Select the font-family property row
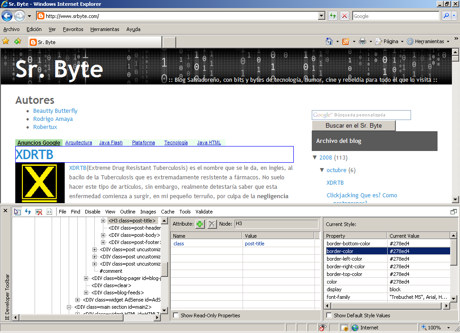The height and width of the screenshot is (333, 460). pos(388,297)
